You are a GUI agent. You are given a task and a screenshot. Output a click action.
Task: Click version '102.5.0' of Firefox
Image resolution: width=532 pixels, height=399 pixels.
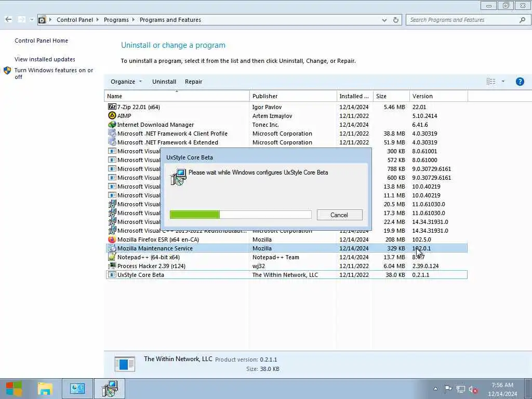[421, 239]
